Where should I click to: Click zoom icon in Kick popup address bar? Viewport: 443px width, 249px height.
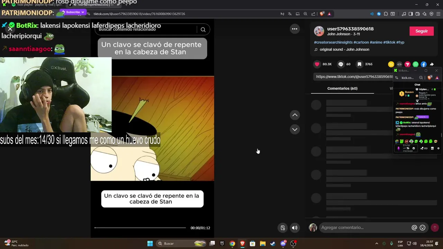click(421, 78)
